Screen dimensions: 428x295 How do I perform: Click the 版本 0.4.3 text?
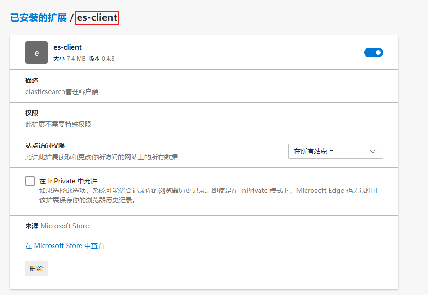[x=101, y=58]
